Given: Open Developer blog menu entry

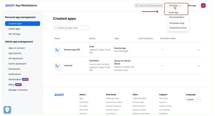Looking at the screenshot, I should click(x=177, y=23).
